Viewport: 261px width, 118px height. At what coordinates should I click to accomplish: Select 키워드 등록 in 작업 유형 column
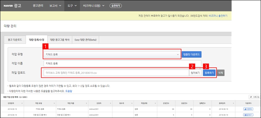(x=40, y=109)
